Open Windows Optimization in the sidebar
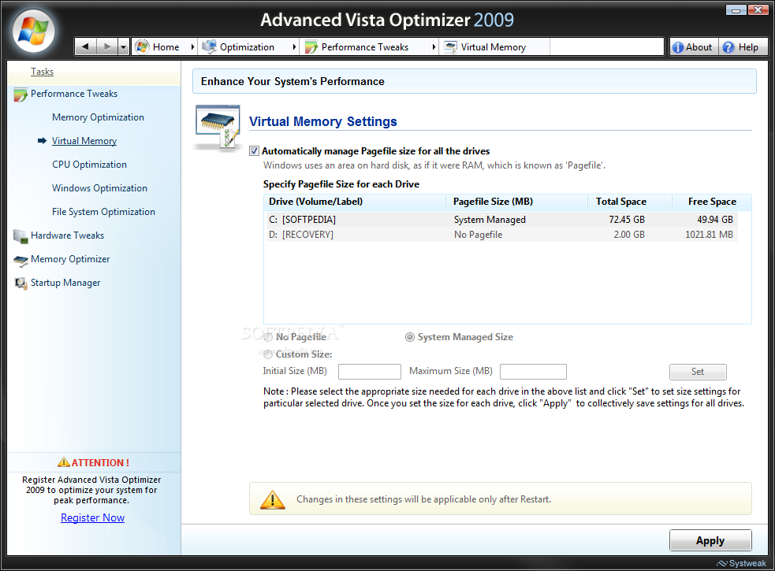Viewport: 775px width, 571px height. coord(99,188)
